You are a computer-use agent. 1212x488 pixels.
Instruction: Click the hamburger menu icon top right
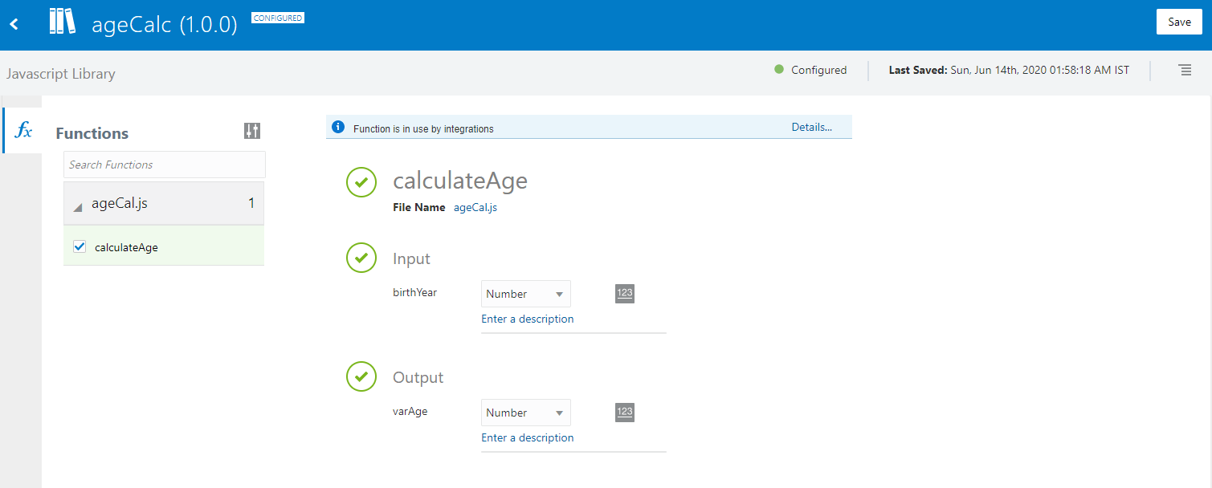1185,70
